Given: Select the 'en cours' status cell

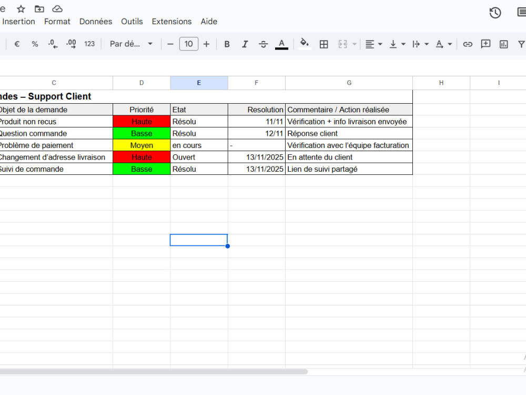Looking at the screenshot, I should pos(199,145).
